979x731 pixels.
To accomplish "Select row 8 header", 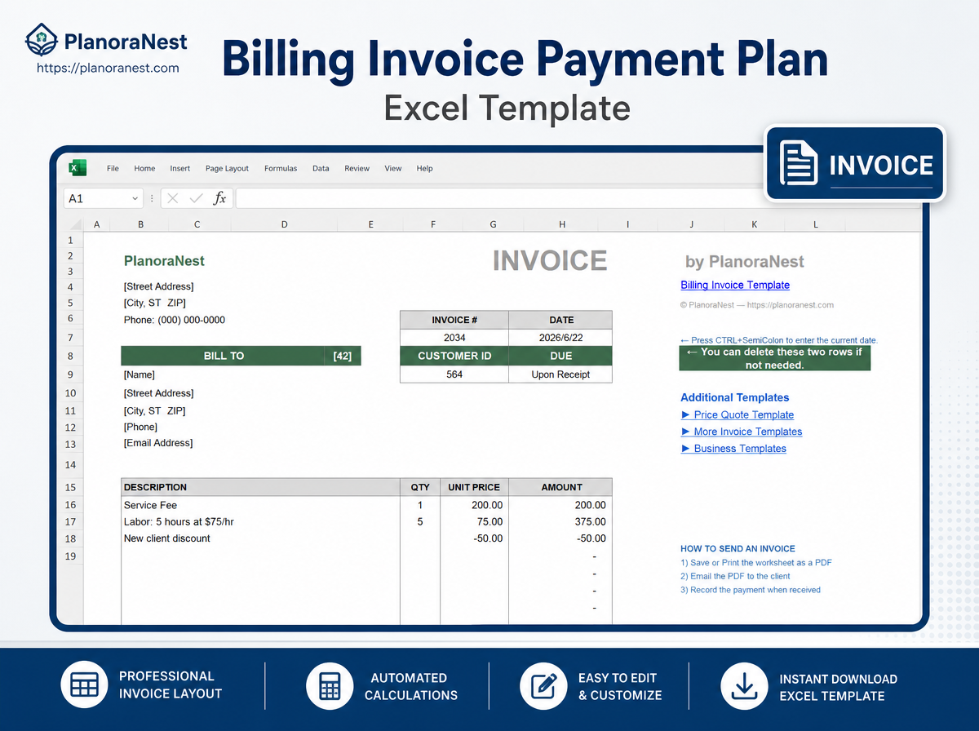I will click(70, 356).
